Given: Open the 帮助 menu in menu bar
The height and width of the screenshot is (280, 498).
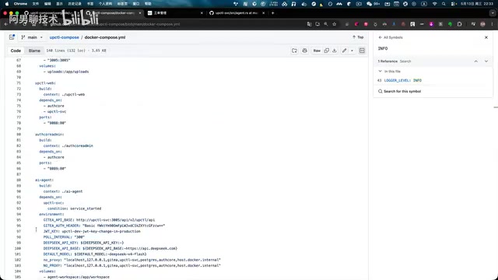Looking at the screenshot, I should [x=148, y=4].
